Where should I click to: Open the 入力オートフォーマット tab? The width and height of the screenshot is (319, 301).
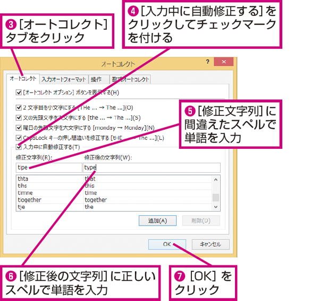pyautogui.click(x=63, y=79)
